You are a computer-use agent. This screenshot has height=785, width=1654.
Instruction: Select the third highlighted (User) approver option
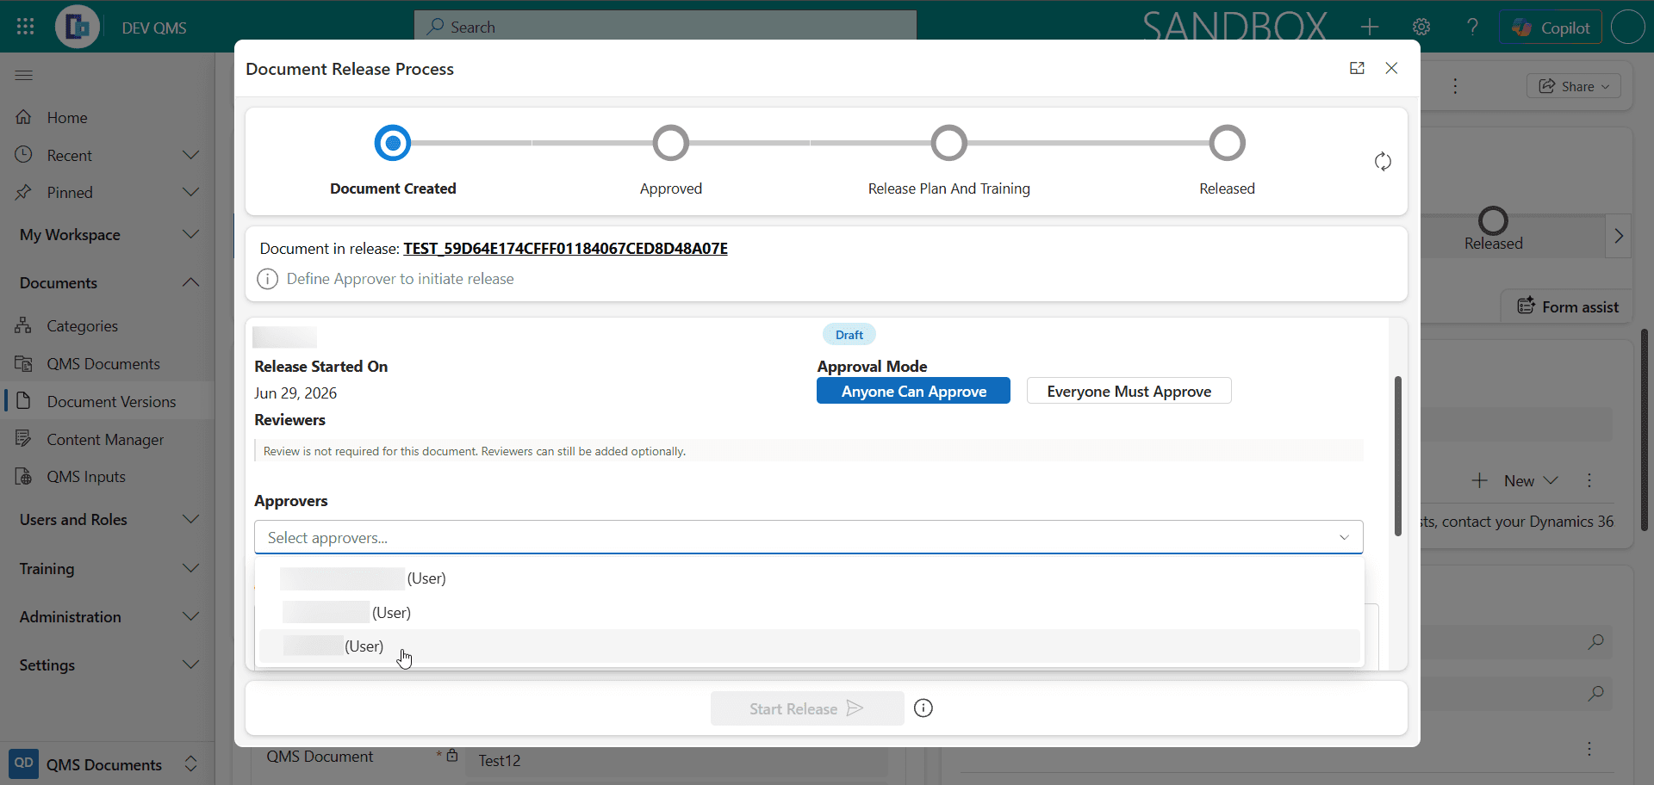point(810,646)
